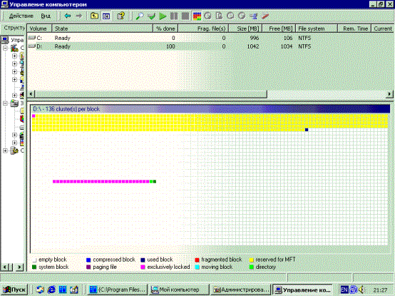395x296 pixels.
Task: Click 100 percent done value for D:
Action: click(170, 46)
